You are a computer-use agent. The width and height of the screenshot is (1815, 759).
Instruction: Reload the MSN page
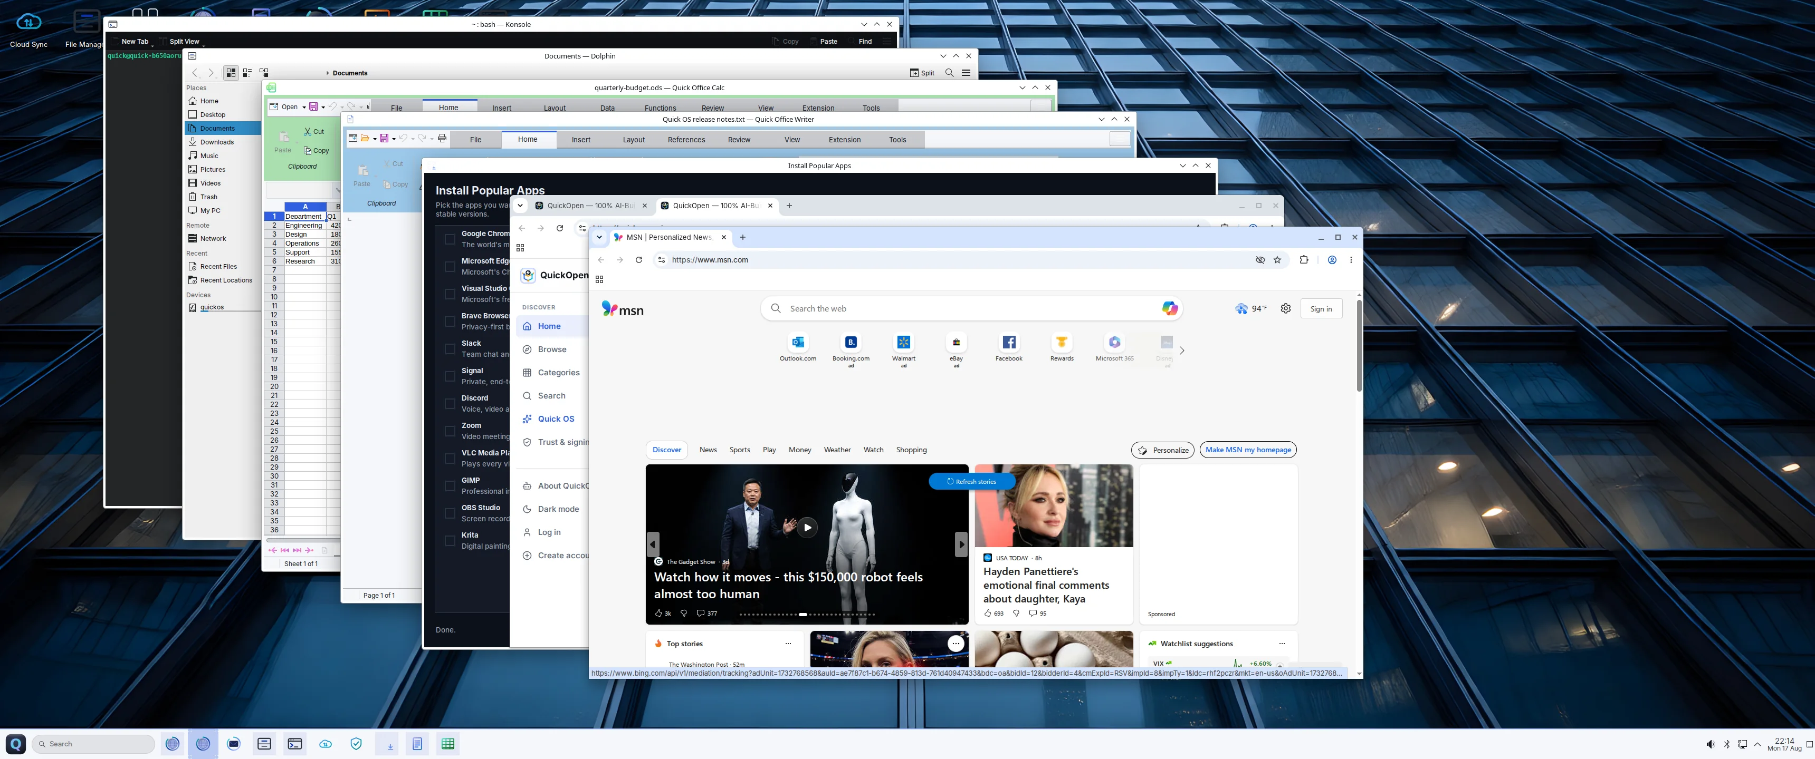(x=638, y=260)
